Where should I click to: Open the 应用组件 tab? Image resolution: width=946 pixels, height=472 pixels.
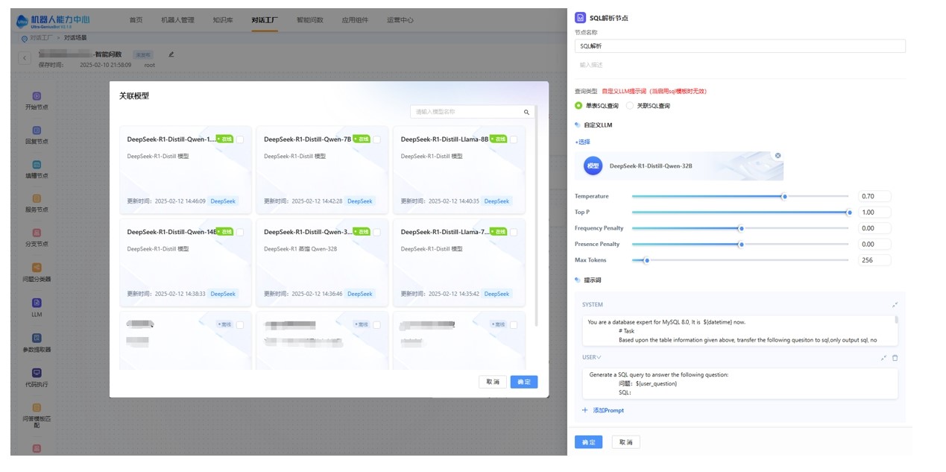pyautogui.click(x=355, y=20)
